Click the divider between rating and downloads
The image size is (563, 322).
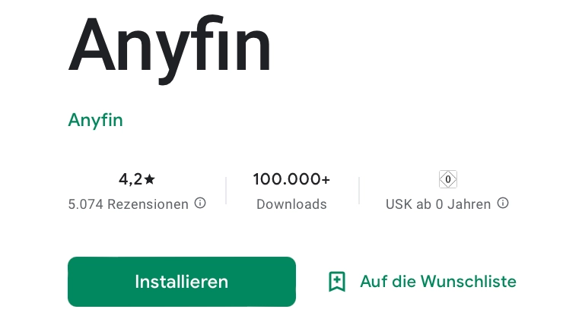(x=226, y=191)
